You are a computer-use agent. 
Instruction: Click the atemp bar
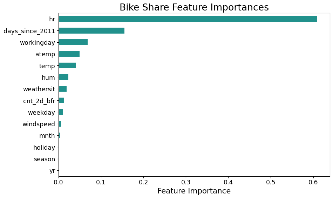[69, 54]
